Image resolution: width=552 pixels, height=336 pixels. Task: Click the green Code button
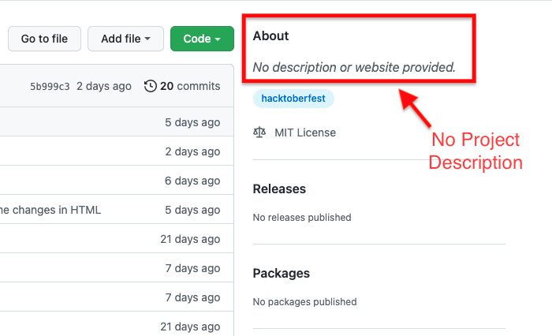coord(202,39)
